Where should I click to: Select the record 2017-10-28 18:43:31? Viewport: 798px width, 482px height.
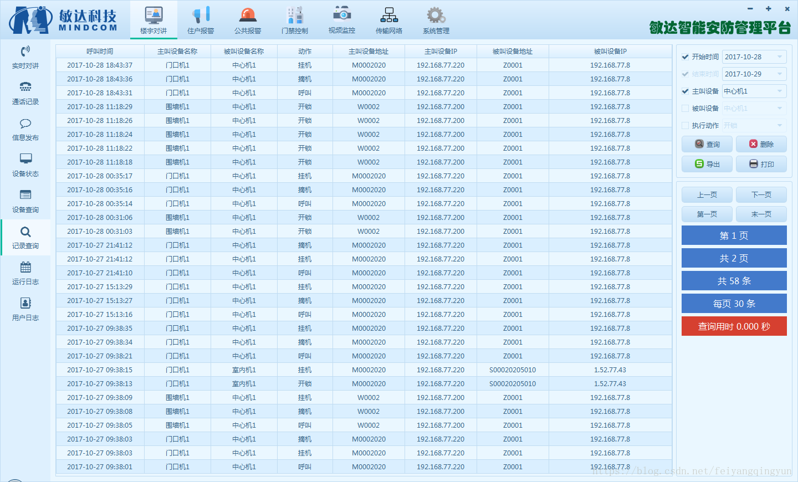(x=364, y=93)
